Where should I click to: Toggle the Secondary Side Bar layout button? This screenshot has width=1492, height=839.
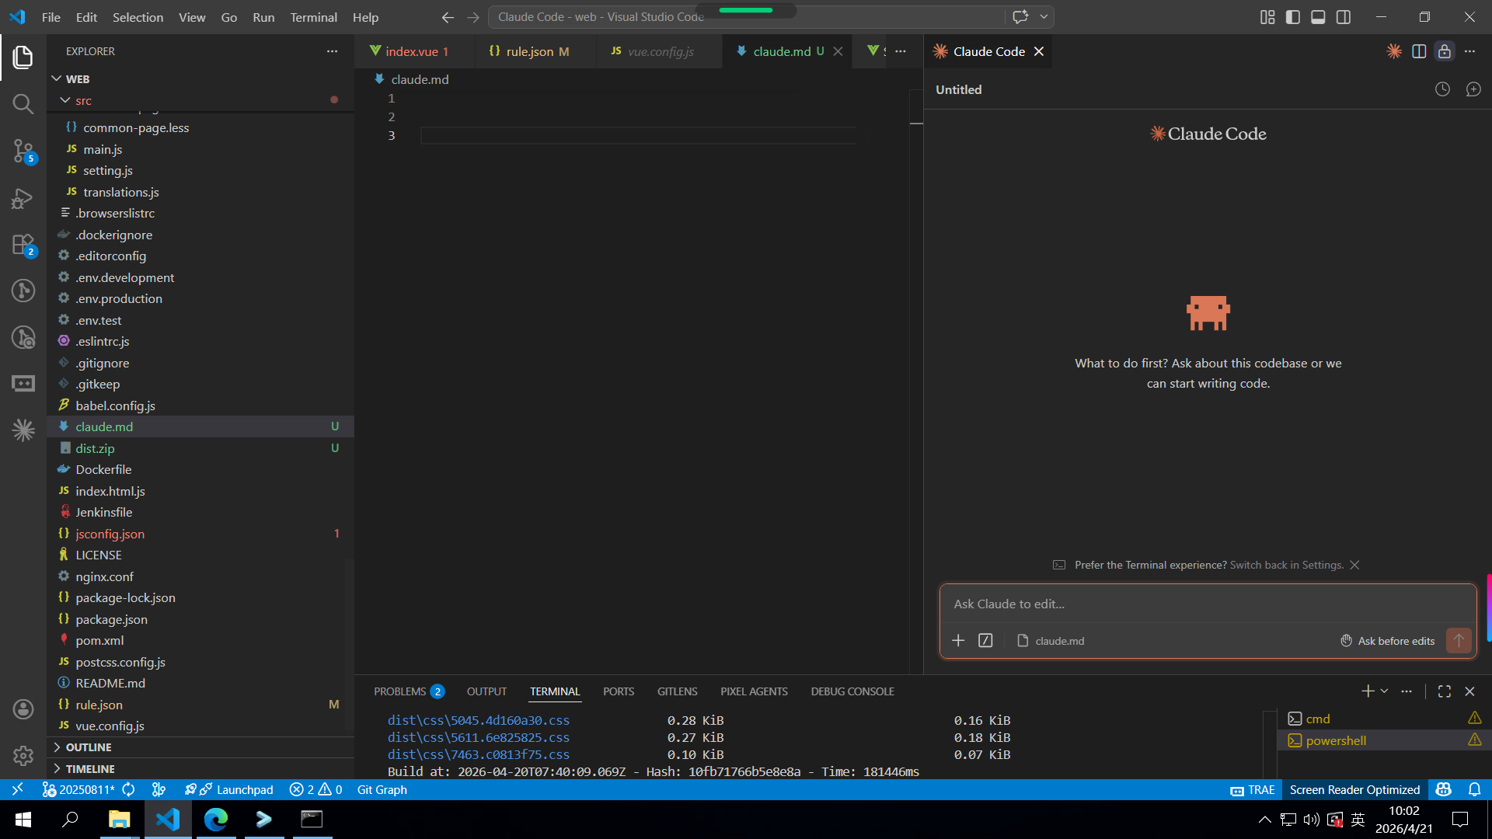pyautogui.click(x=1344, y=17)
